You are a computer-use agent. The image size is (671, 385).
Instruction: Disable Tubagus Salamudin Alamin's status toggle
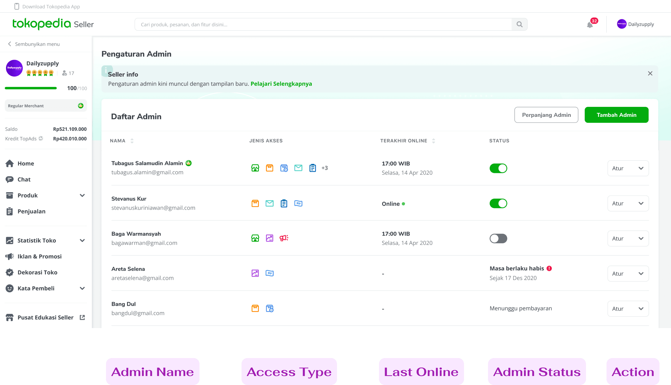point(498,168)
